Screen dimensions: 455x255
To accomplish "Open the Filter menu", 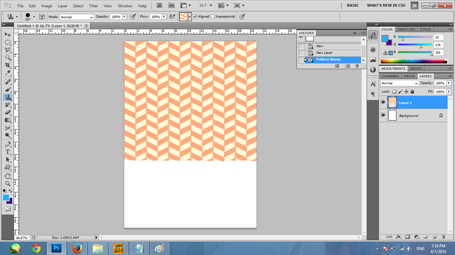I will (94, 6).
